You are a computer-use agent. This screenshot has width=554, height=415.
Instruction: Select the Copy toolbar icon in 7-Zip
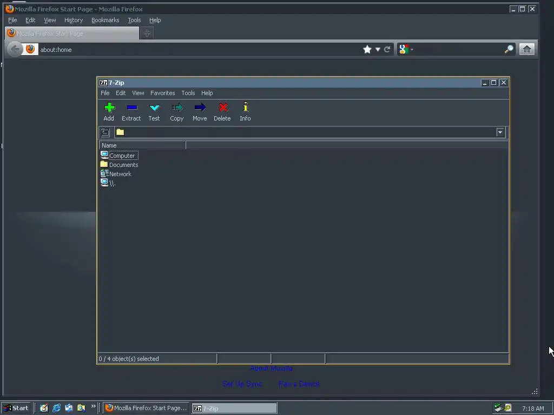[x=177, y=108]
